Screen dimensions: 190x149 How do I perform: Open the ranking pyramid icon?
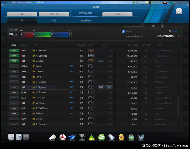(92, 138)
